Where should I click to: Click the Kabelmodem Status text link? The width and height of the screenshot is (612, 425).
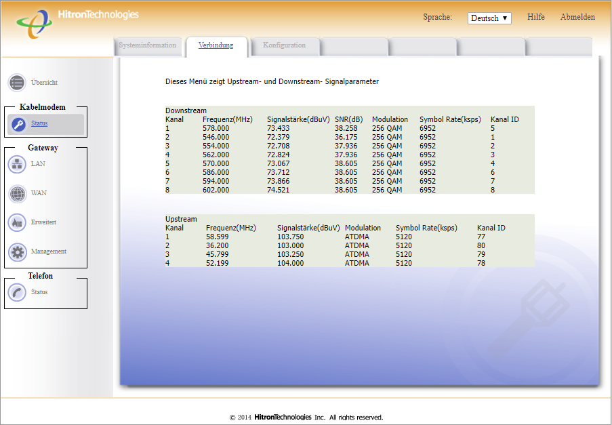tap(39, 123)
